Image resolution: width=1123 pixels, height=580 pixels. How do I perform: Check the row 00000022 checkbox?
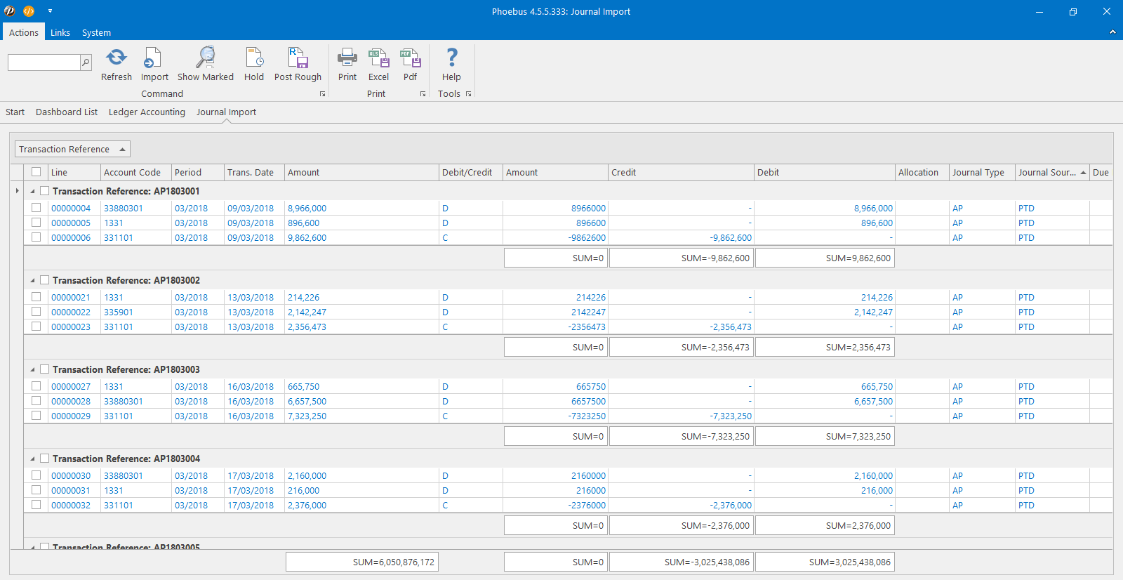click(36, 312)
